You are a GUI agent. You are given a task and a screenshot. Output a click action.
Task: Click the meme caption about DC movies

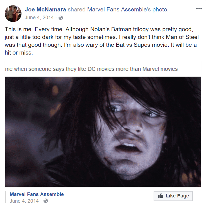[x=91, y=69]
